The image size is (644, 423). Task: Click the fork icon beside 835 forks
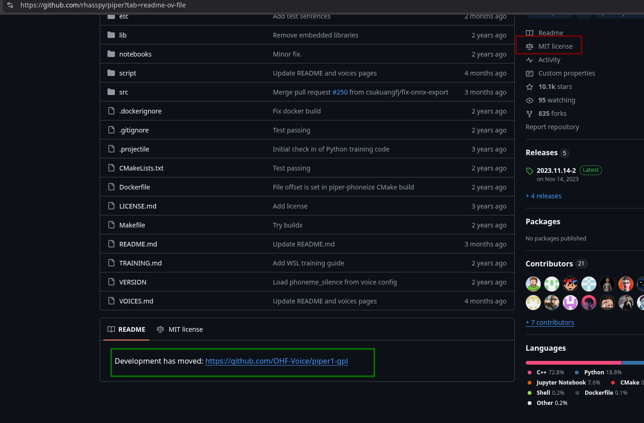pyautogui.click(x=530, y=114)
